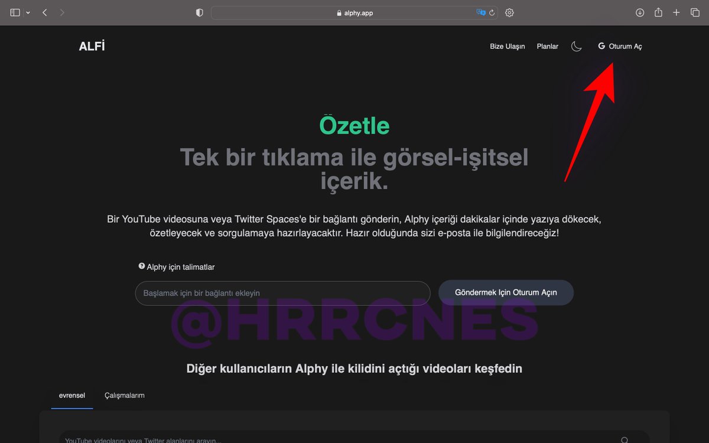This screenshot has height=443, width=709.
Task: Go back to the previous page
Action: (45, 12)
